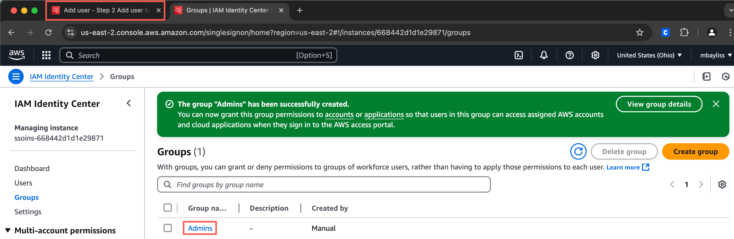The image size is (734, 239).
Task: Reload the current browser page
Action: tap(48, 32)
